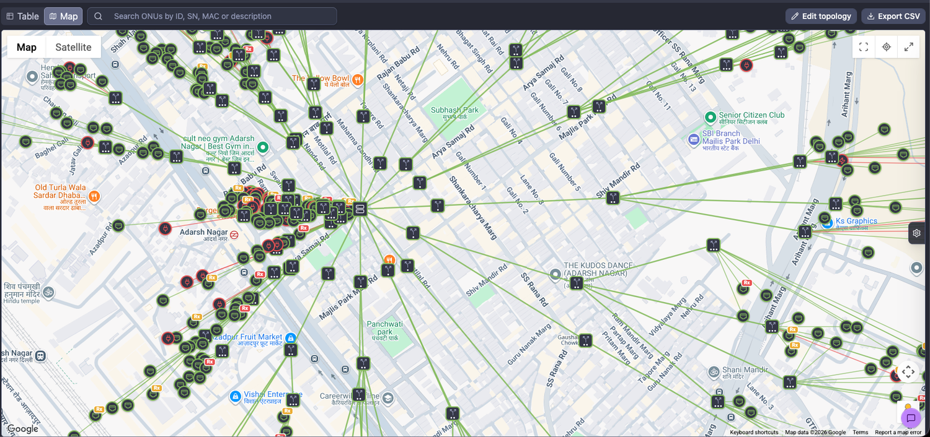Viewport: 930px width, 437px height.
Task: Select the Map view tab
Action: (63, 16)
